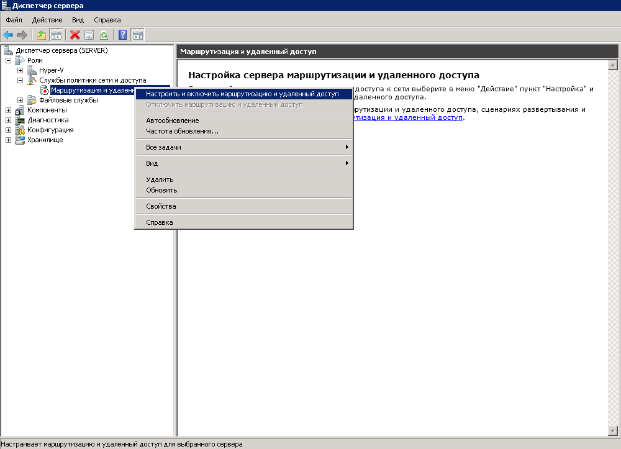Image resolution: width=621 pixels, height=449 pixels.
Task: Select Хранилище tree row
Action: click(x=45, y=140)
